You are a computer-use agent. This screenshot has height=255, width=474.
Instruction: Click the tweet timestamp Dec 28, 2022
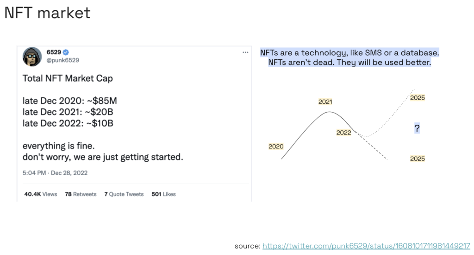point(69,173)
